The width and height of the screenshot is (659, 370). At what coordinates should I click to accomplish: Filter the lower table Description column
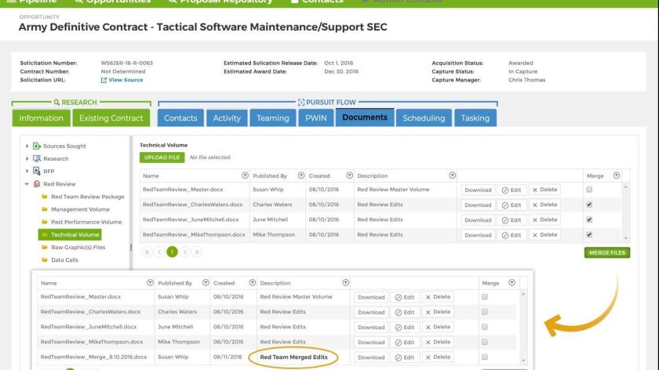[x=345, y=283]
